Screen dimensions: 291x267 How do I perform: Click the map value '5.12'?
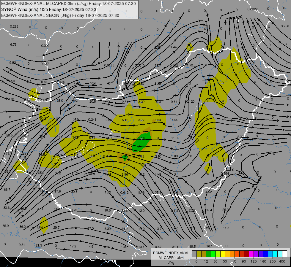click(x=125, y=120)
